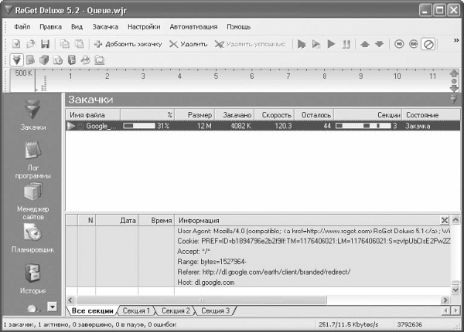Click the Удалить button
Viewport: 464px width, 332px height.
pyautogui.click(x=188, y=44)
